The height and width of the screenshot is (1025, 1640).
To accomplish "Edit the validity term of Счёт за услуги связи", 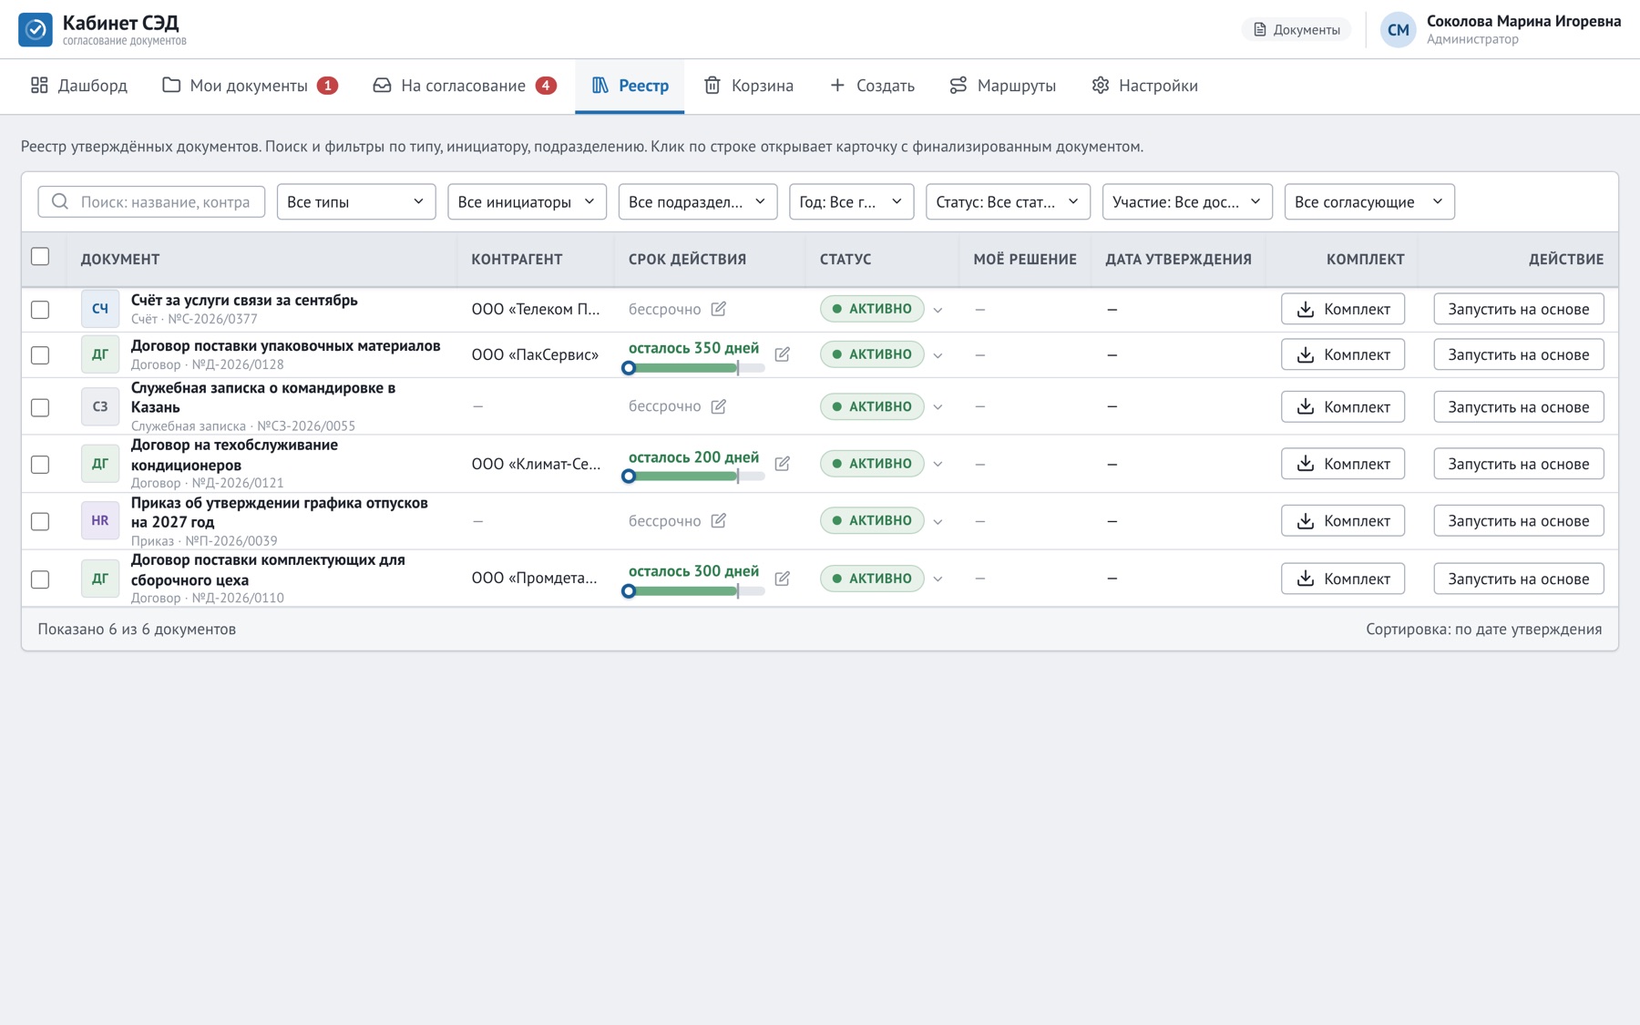I will tap(719, 309).
